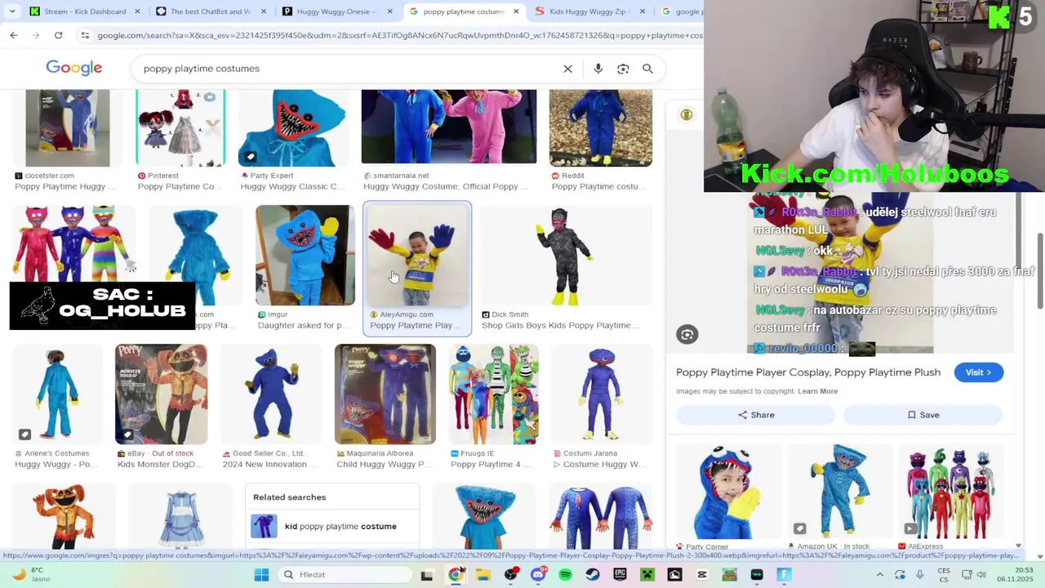Screen dimensions: 1045x588
Task: Clear the search box with X
Action: 568,69
